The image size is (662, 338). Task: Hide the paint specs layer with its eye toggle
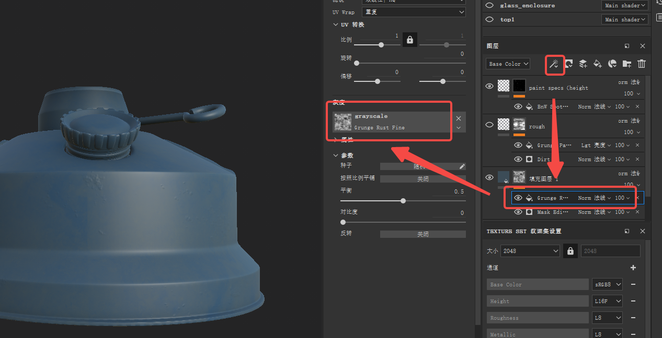[489, 86]
